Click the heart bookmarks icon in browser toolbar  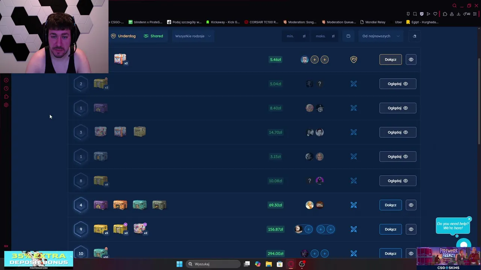[x=435, y=14]
